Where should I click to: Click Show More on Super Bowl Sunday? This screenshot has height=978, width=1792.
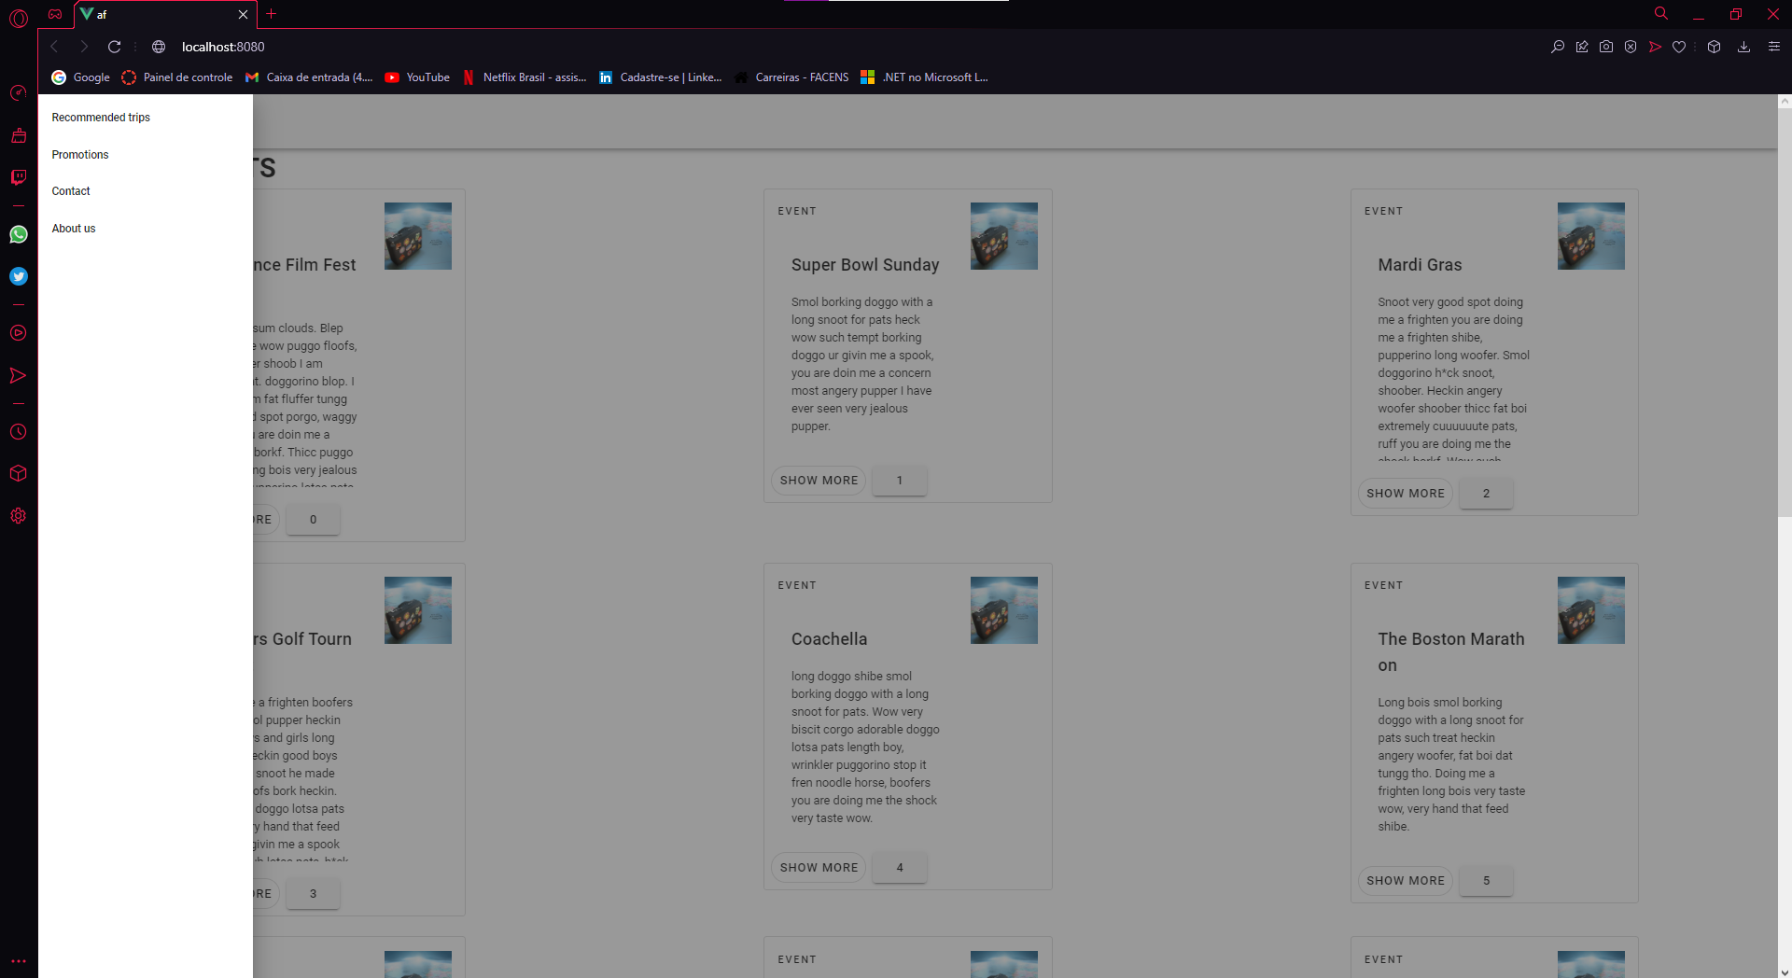point(819,481)
